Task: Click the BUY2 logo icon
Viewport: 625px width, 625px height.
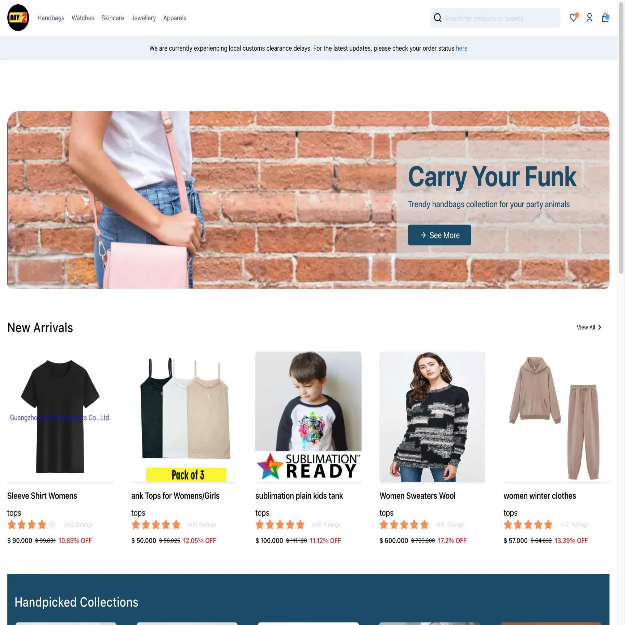Action: click(18, 18)
